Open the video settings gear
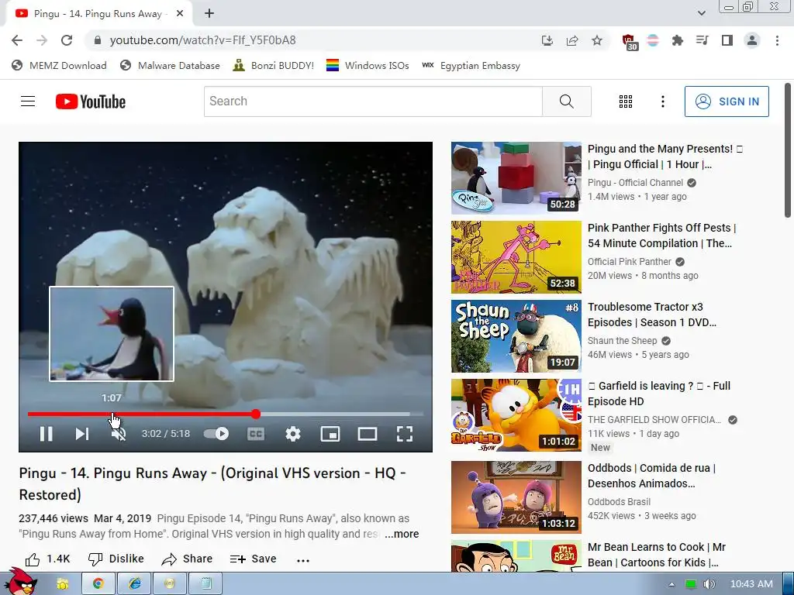 pyautogui.click(x=292, y=434)
